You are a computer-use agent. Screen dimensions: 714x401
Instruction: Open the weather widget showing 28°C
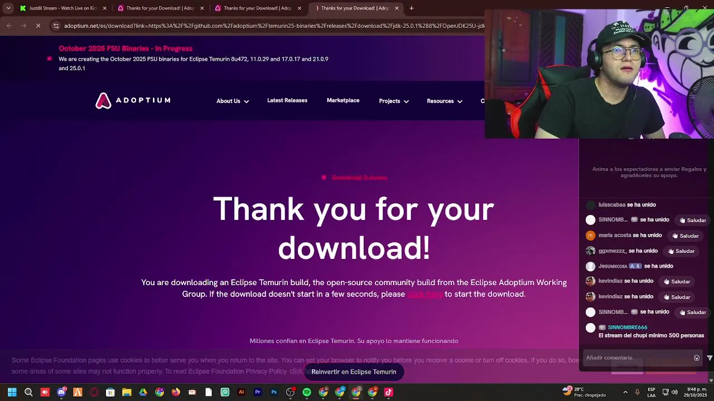[585, 392]
